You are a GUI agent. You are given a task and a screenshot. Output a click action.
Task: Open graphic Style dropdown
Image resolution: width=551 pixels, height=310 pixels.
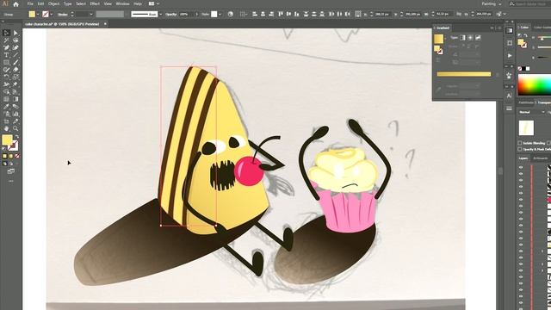[x=220, y=14]
